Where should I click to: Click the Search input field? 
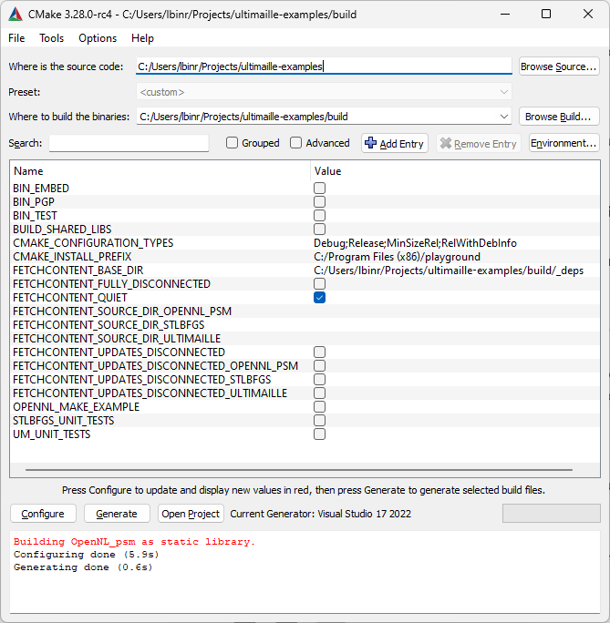pyautogui.click(x=129, y=143)
